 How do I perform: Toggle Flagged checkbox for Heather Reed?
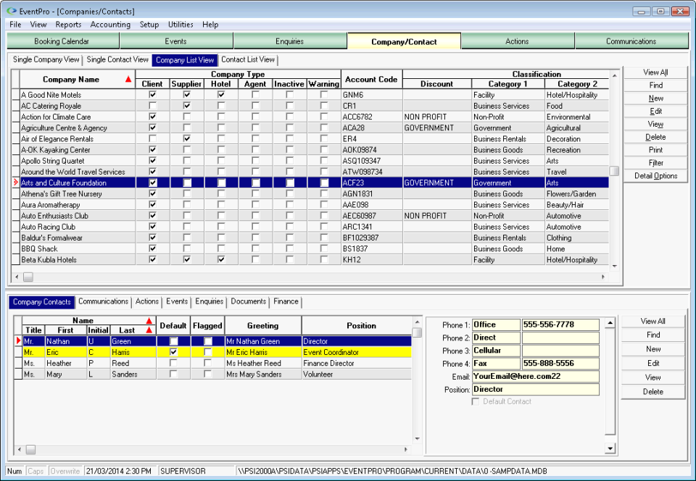[x=208, y=363]
